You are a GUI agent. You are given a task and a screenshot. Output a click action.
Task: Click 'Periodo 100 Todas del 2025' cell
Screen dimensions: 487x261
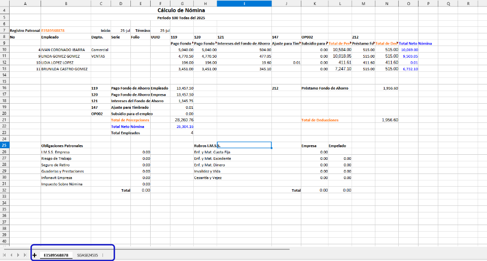tap(181, 18)
